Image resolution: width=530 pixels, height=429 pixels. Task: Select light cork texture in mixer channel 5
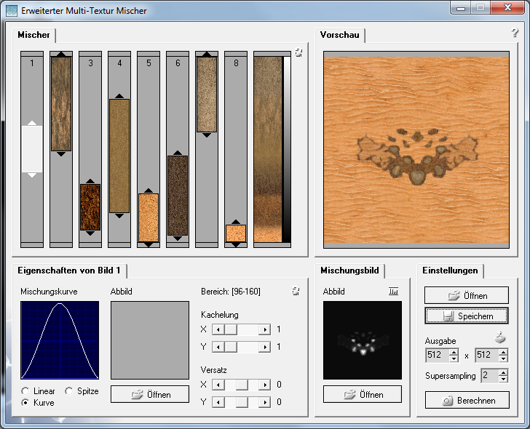tap(149, 217)
